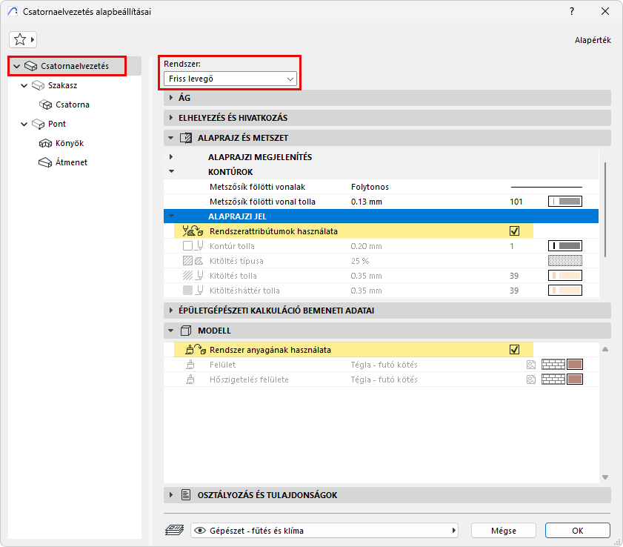The width and height of the screenshot is (623, 547).
Task: Expand Alaprajzi megjelenítés group
Action: click(171, 157)
